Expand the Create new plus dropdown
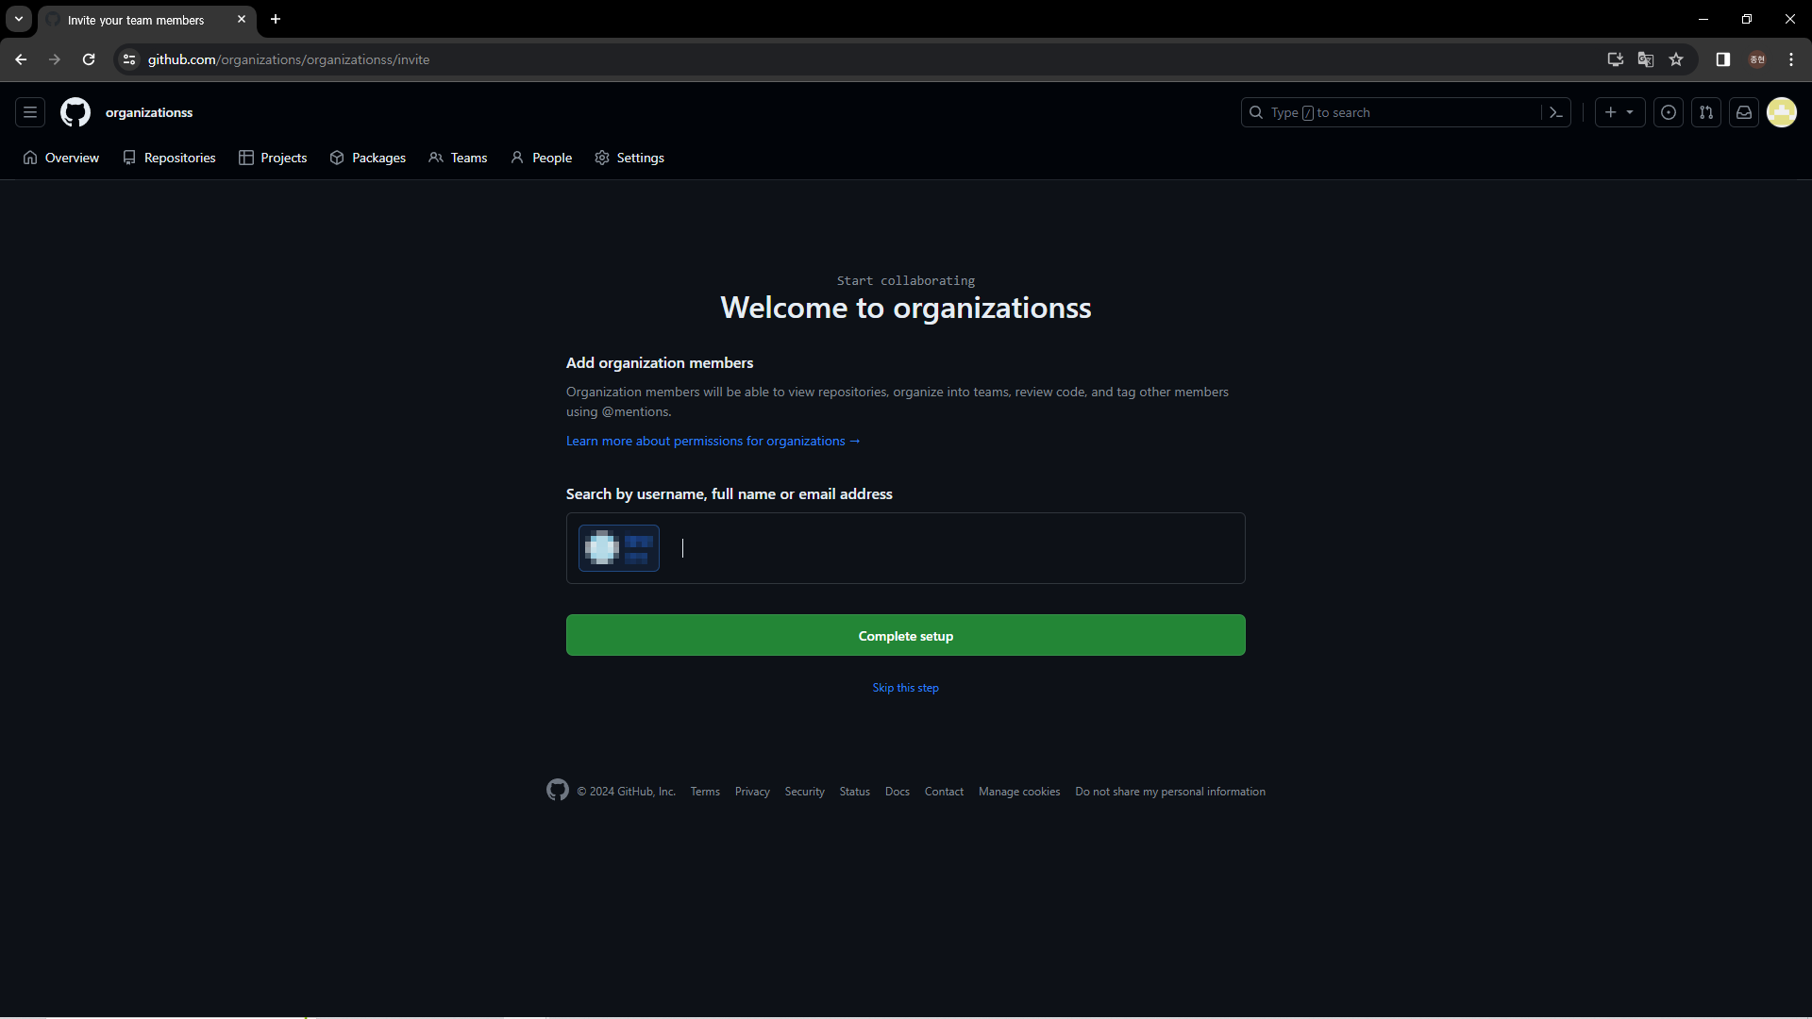 pyautogui.click(x=1619, y=112)
